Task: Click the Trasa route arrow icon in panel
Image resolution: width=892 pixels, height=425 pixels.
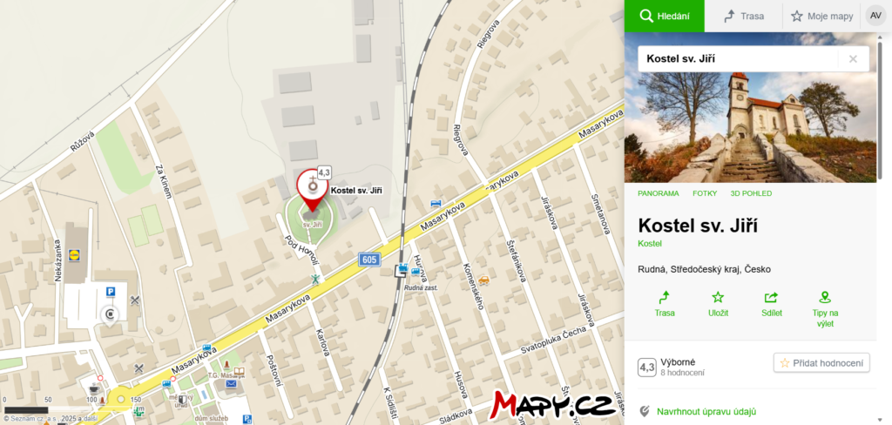Action: pos(664,298)
